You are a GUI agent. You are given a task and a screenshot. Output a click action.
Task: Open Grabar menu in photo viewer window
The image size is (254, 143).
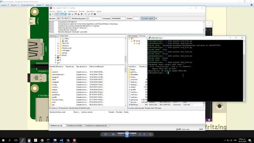[x=40, y=5]
